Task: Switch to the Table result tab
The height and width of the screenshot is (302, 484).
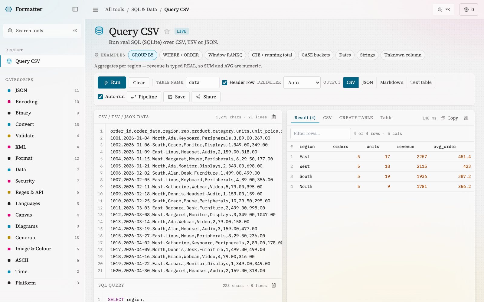Action: pos(386,118)
